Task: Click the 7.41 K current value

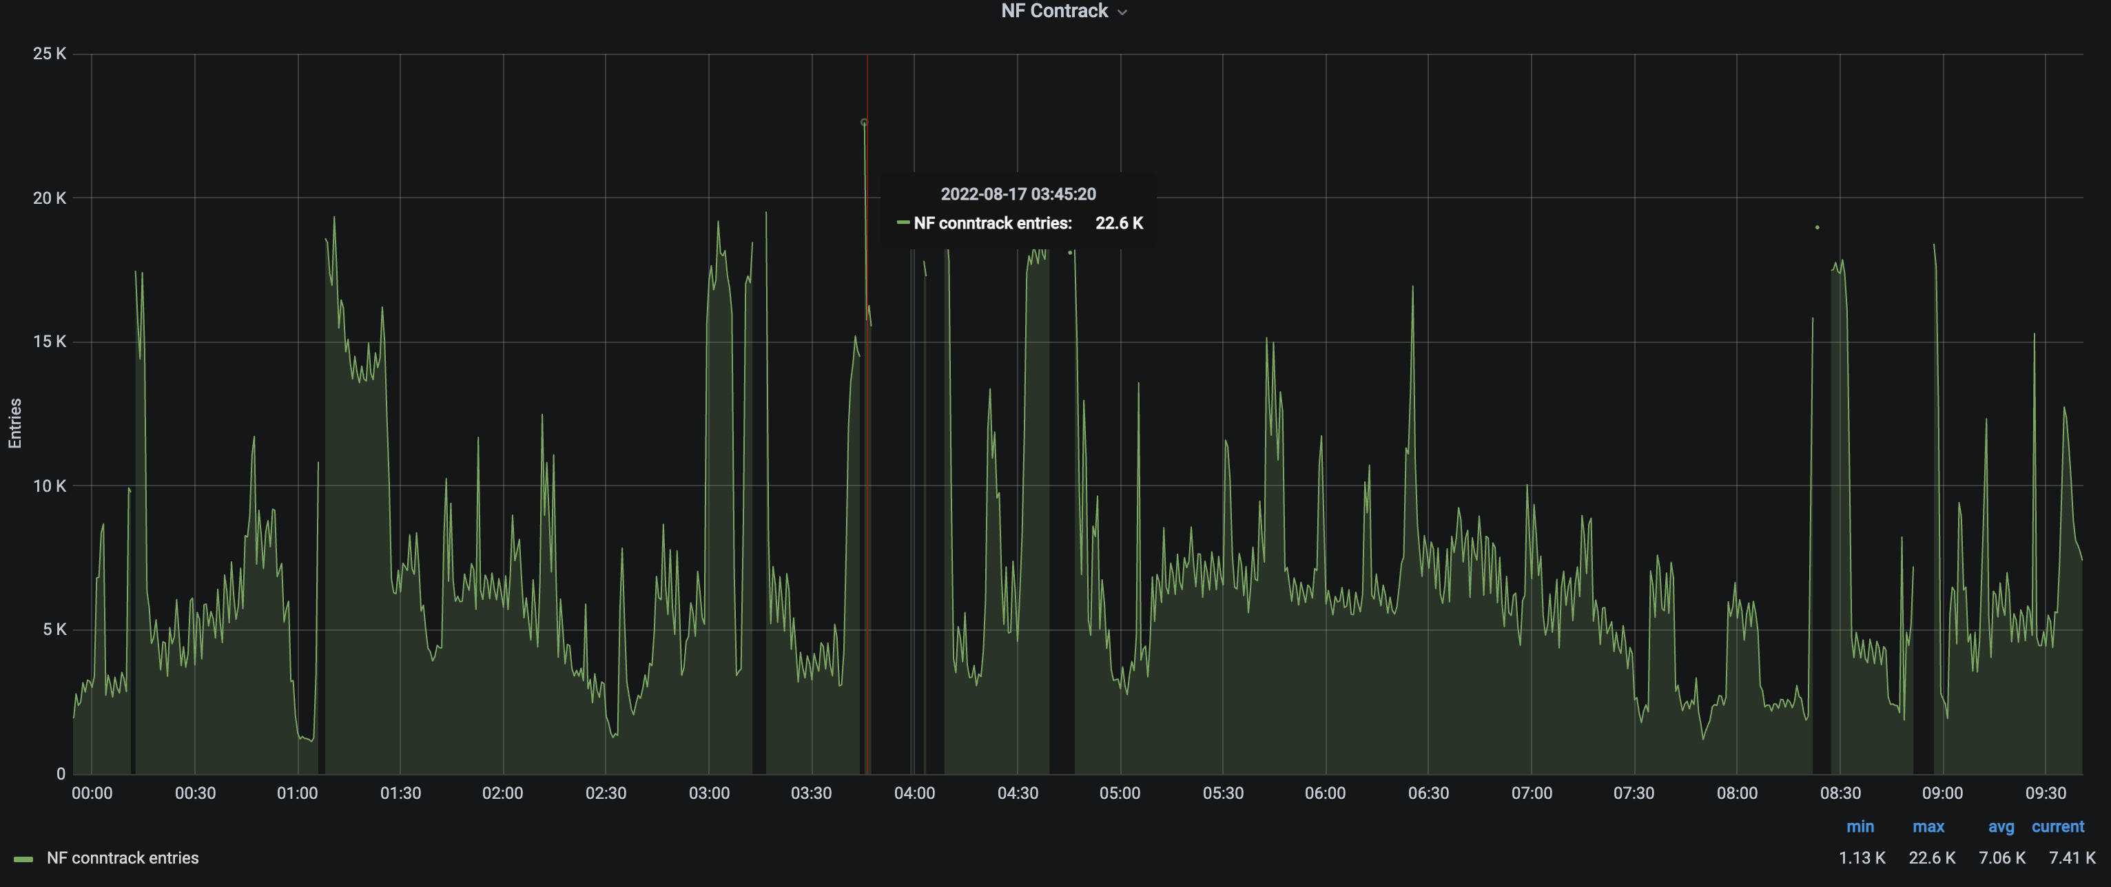Action: point(2072,857)
